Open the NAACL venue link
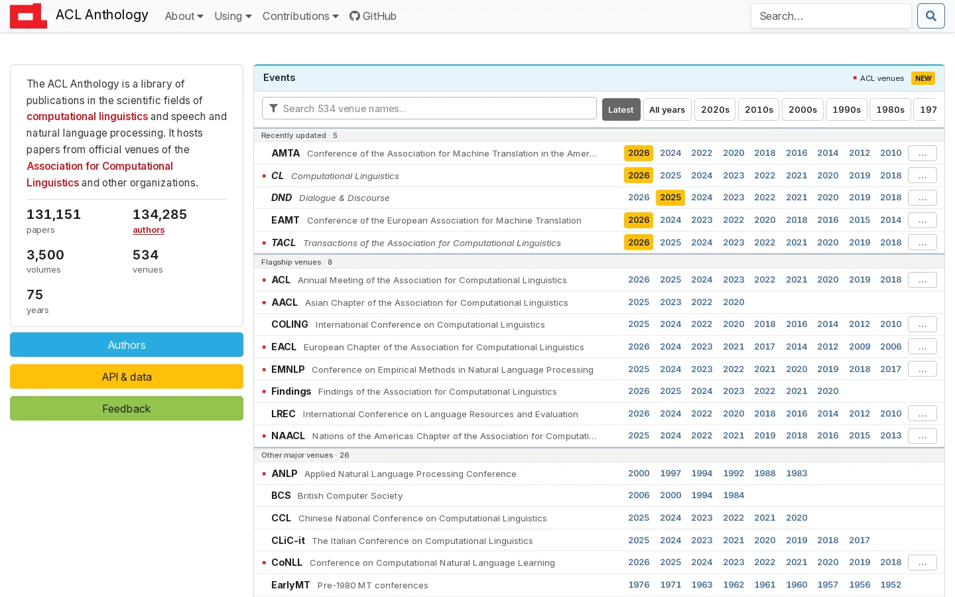Screen dimensions: 955x597 pos(288,436)
